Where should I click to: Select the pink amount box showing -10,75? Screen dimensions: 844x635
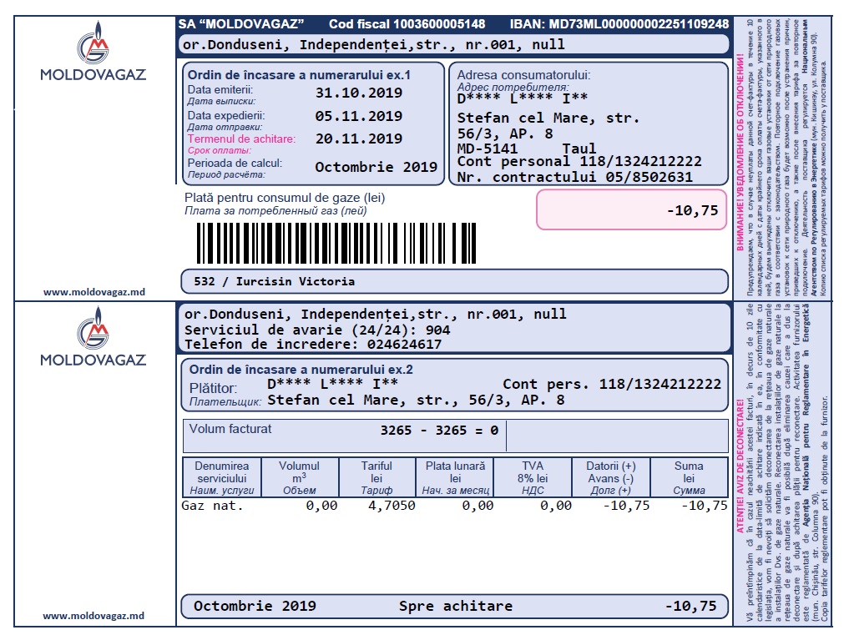631,210
